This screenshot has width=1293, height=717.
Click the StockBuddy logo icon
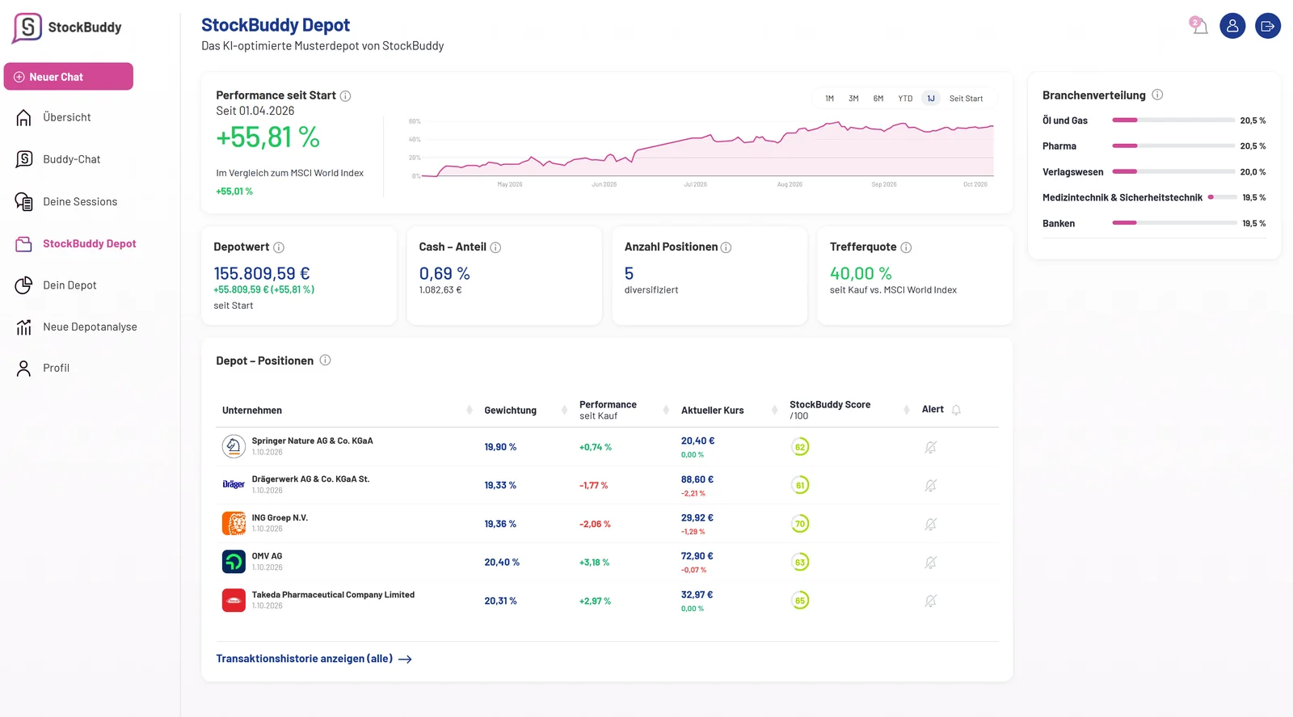point(27,27)
